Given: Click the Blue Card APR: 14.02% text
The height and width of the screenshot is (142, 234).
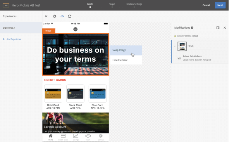Looking at the screenshot, I should click(x=98, y=108).
